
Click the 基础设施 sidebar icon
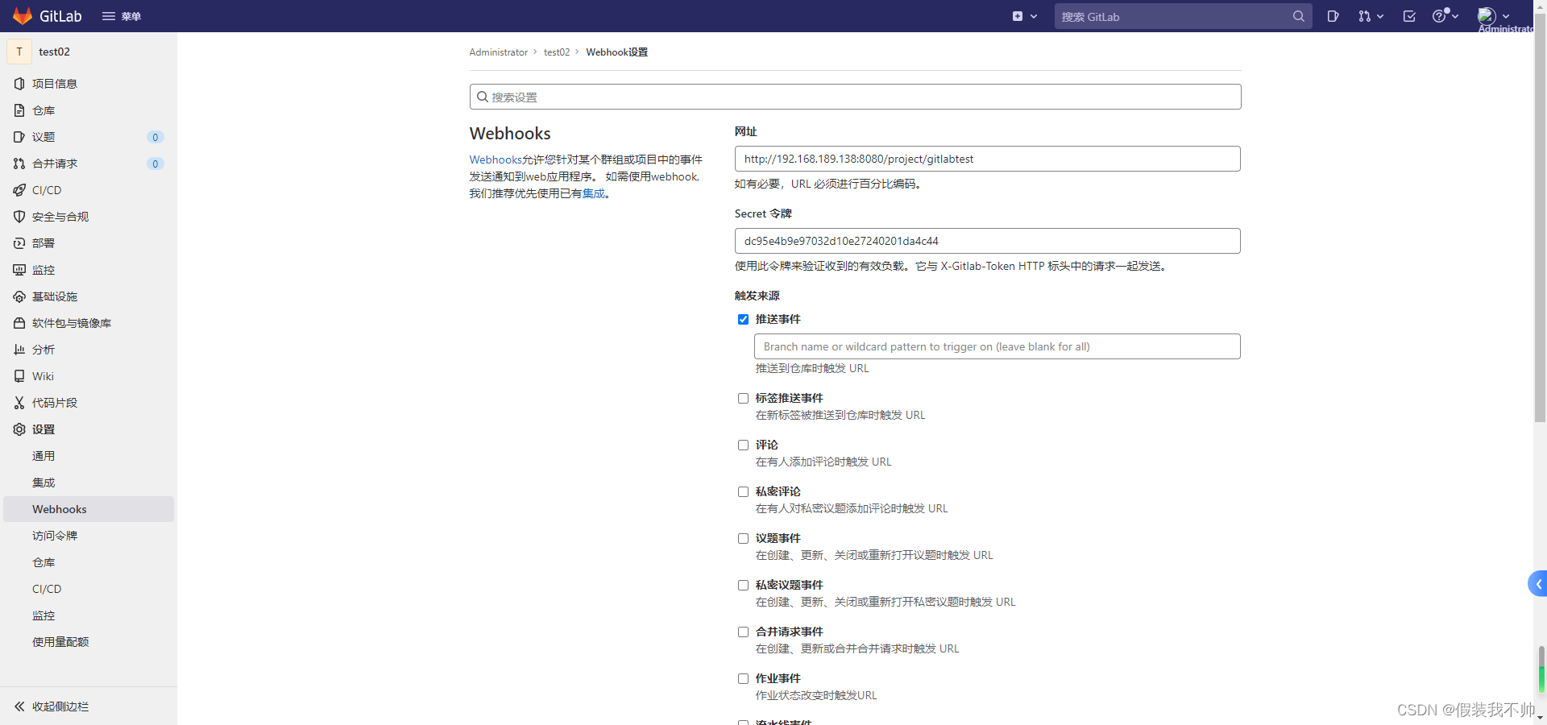point(19,296)
